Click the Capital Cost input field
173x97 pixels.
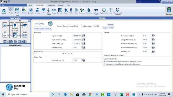click(77, 36)
